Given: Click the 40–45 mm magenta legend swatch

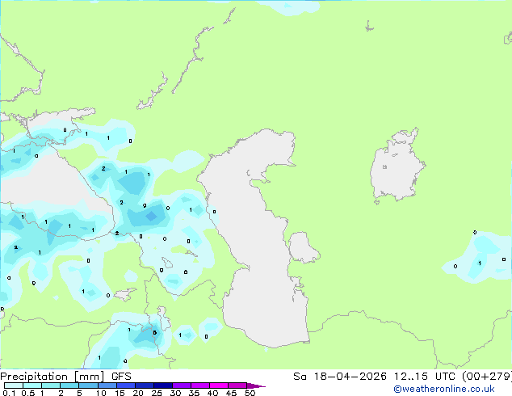Looking at the screenshot, I should pos(219,385).
